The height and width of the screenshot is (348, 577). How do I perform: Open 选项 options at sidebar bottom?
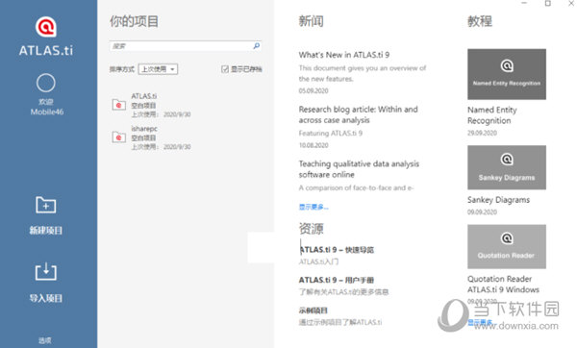(45, 340)
